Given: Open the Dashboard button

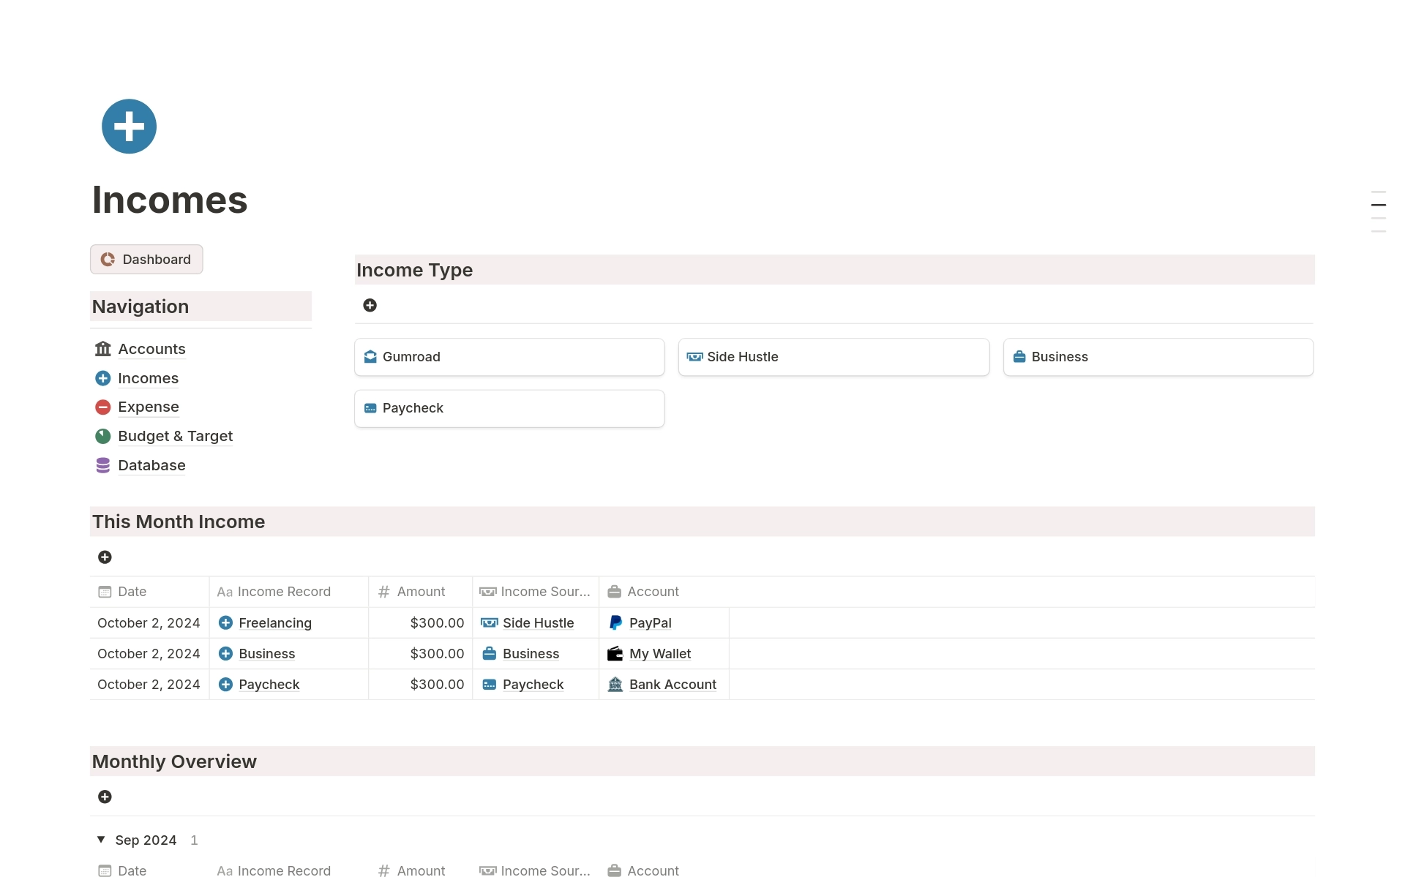Looking at the screenshot, I should 146,260.
